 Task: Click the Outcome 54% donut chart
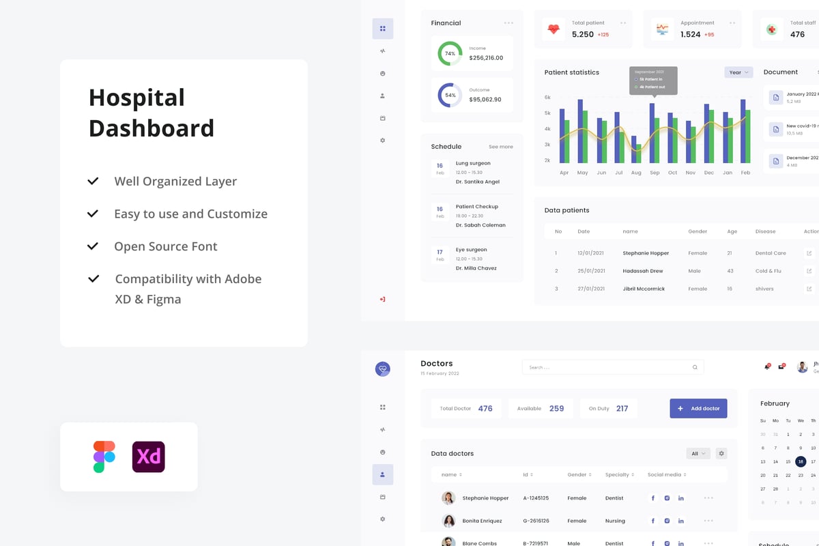(450, 95)
